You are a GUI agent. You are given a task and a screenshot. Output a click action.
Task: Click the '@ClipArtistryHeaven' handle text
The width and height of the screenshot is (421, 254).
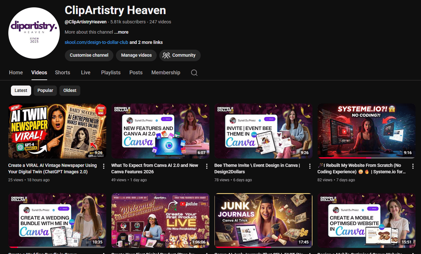click(86, 22)
